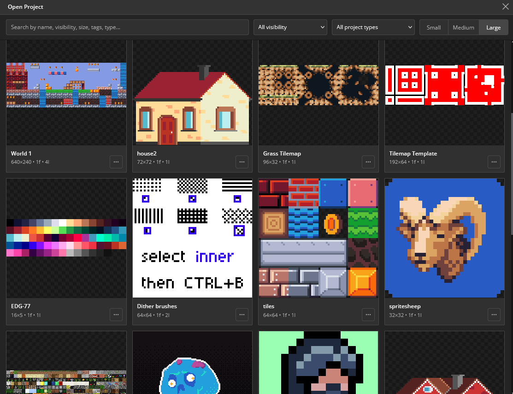The image size is (513, 394).
Task: Open more options for EDG-77 project
Action: (x=116, y=315)
